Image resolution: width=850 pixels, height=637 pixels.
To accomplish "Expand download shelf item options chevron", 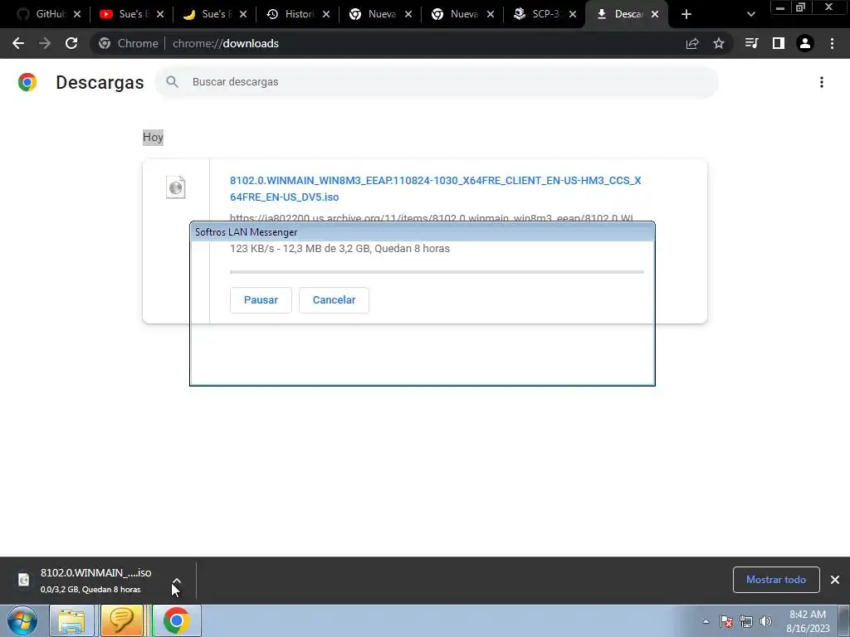I will 176,580.
